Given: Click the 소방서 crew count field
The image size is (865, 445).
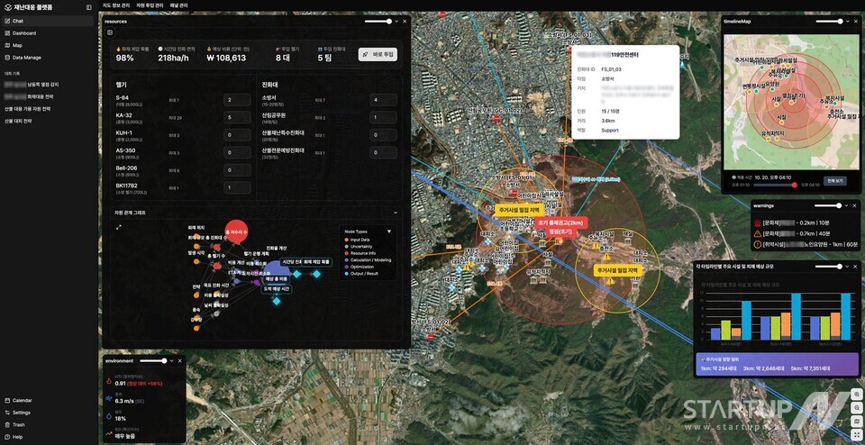Looking at the screenshot, I should 383,100.
